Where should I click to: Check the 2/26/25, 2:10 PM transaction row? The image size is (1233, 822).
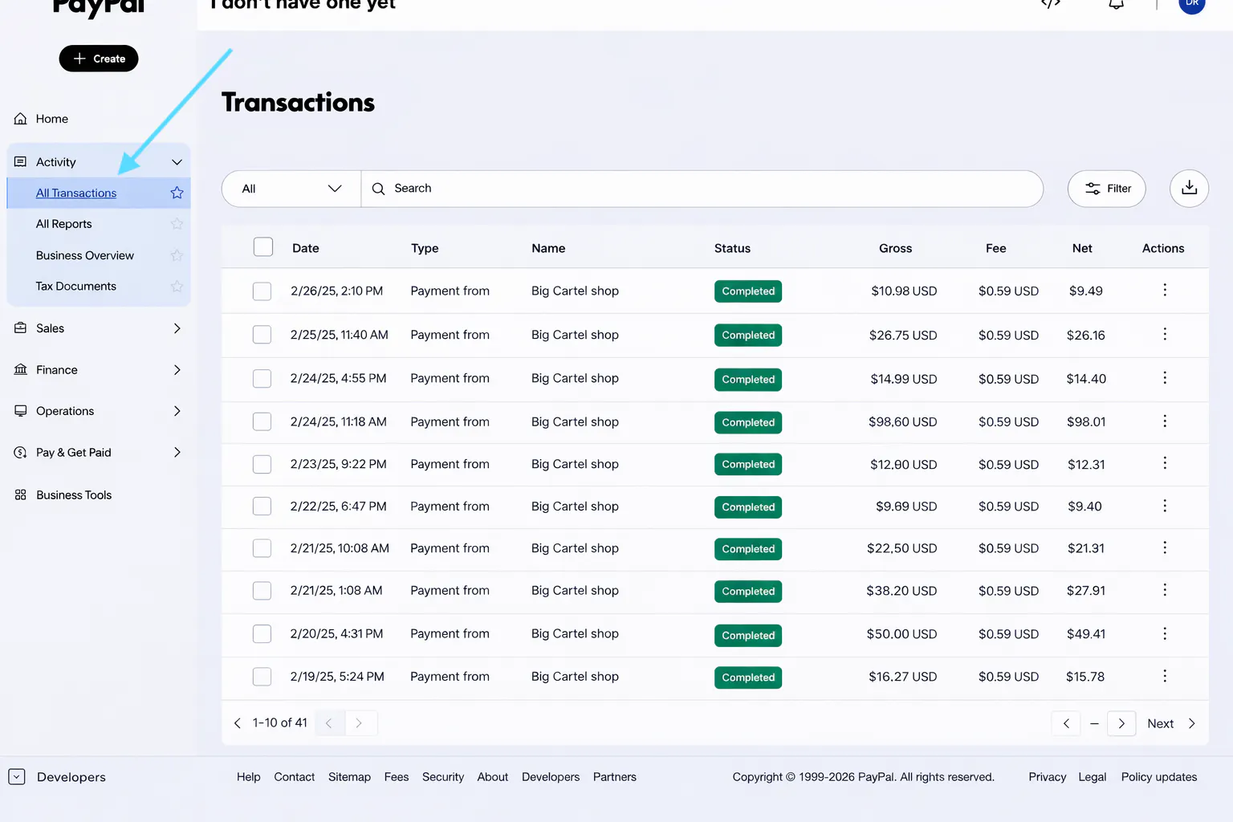pyautogui.click(x=262, y=291)
